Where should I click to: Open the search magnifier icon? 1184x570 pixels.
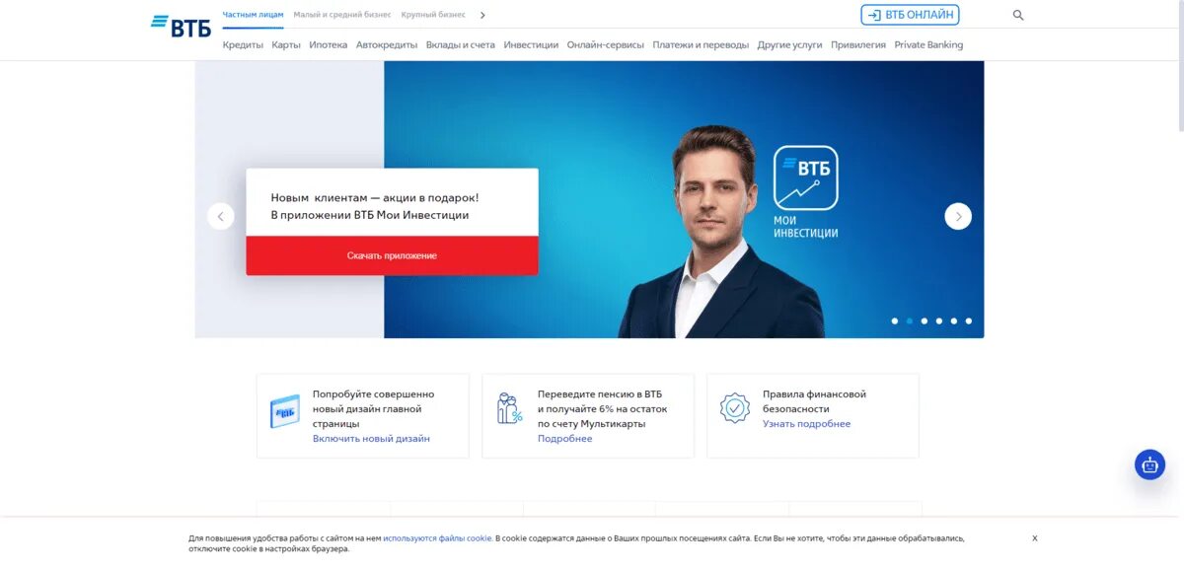click(1018, 15)
